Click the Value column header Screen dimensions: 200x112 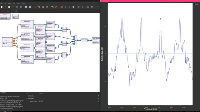coord(41,93)
